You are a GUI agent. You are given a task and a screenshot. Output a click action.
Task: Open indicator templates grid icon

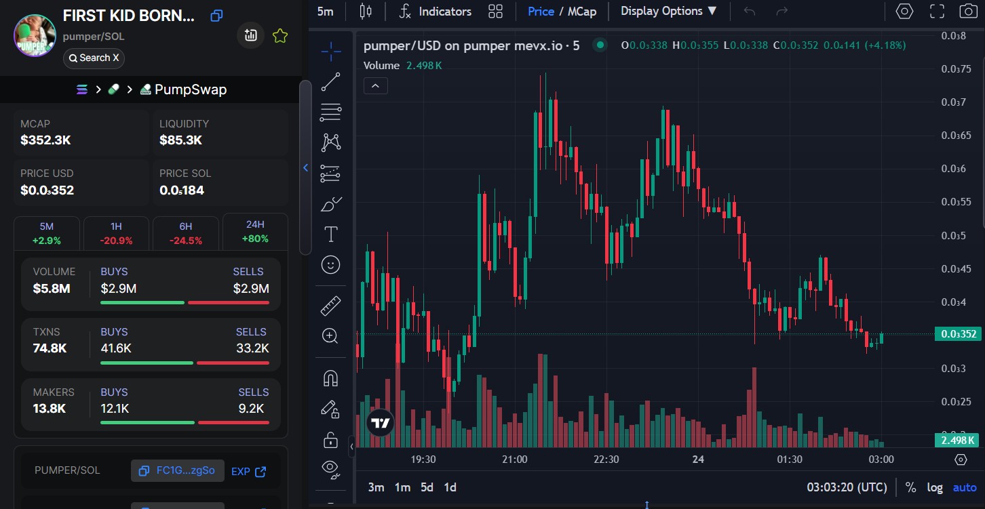496,11
